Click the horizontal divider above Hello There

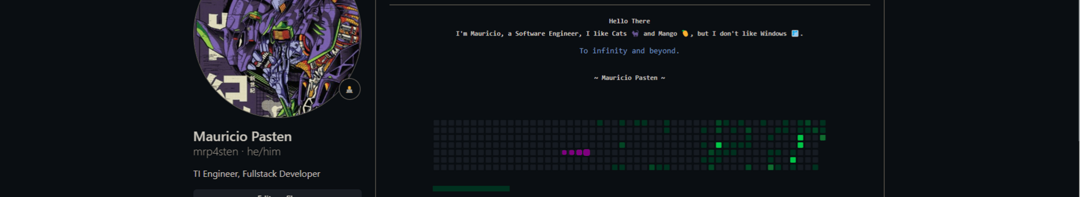pos(629,5)
